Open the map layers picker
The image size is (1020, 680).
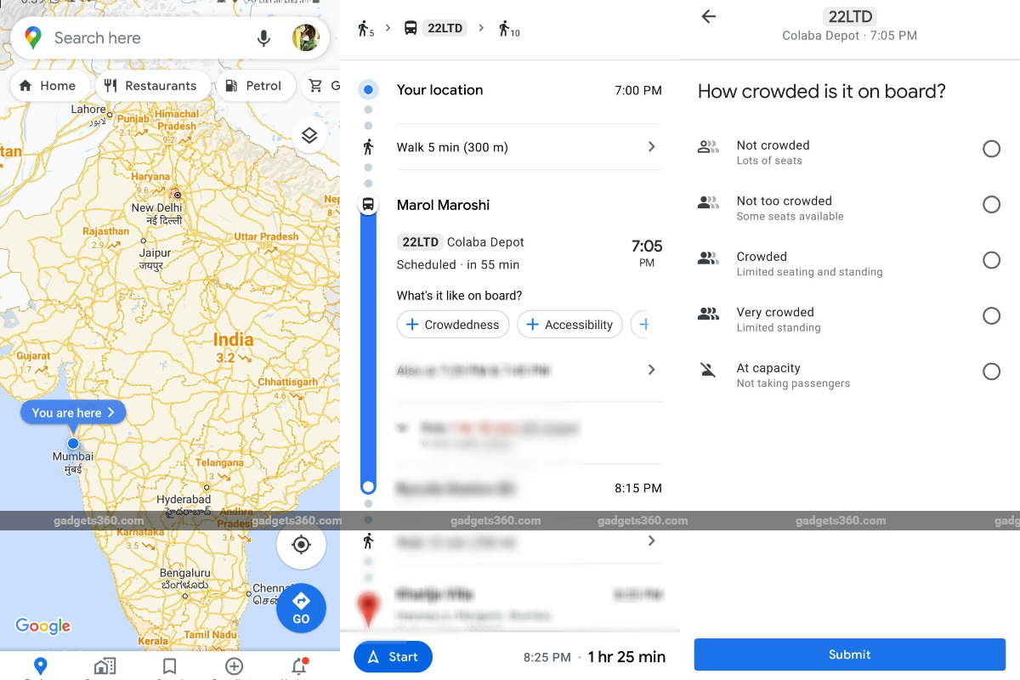[309, 134]
